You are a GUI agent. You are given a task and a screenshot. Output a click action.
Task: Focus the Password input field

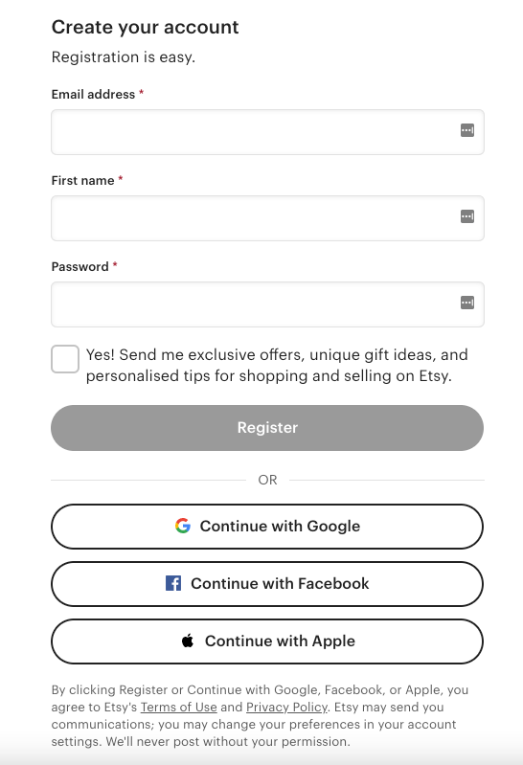click(x=267, y=304)
